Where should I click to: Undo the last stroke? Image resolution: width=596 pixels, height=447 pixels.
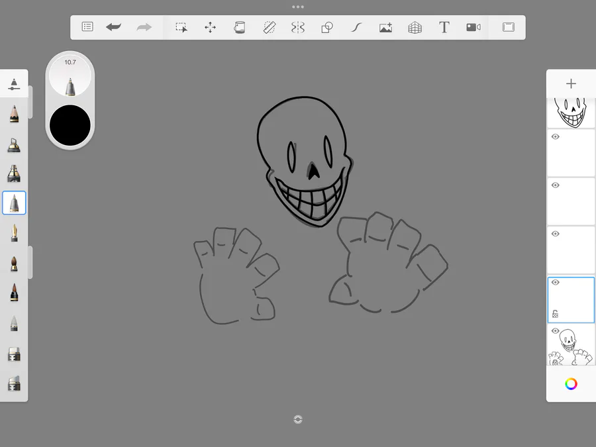point(114,27)
